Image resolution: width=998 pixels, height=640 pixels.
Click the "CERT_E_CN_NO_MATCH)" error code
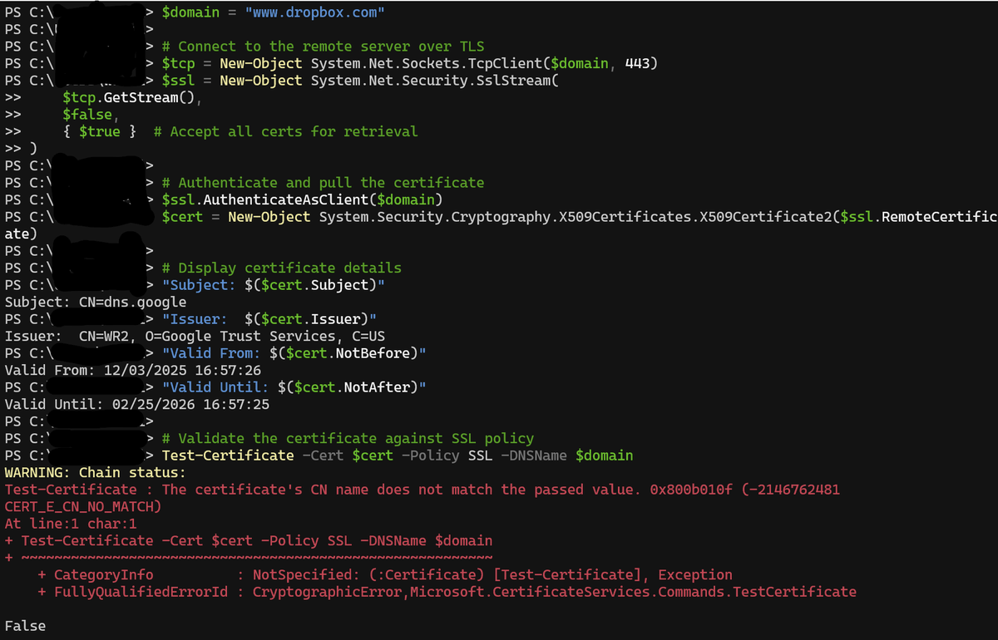(x=83, y=506)
